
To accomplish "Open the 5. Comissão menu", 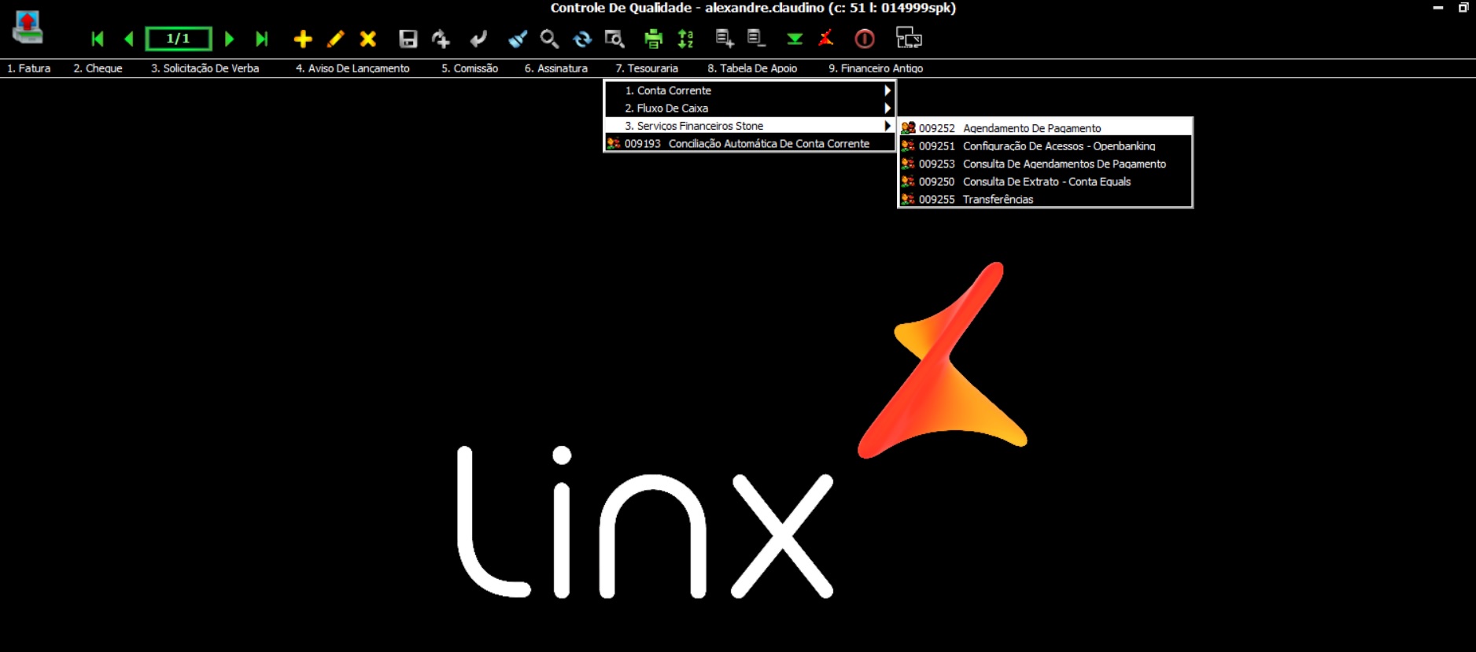I will coord(470,68).
